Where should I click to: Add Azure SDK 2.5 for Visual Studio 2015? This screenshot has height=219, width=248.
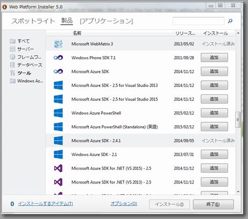214,99
